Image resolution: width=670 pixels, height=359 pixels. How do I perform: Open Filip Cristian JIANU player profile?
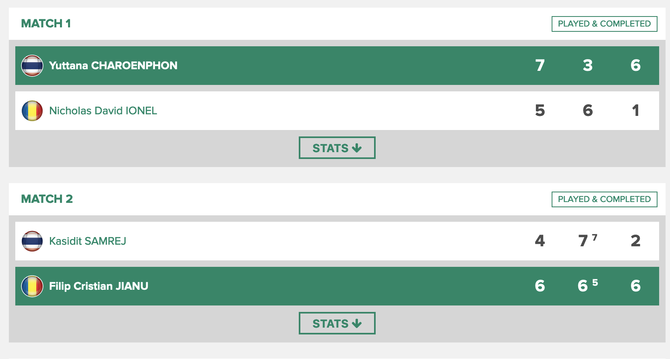click(99, 286)
